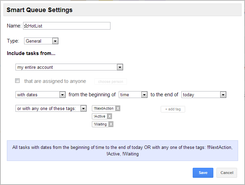Click the !Active tag label
This screenshot has height=185, width=245.
(x=99, y=116)
